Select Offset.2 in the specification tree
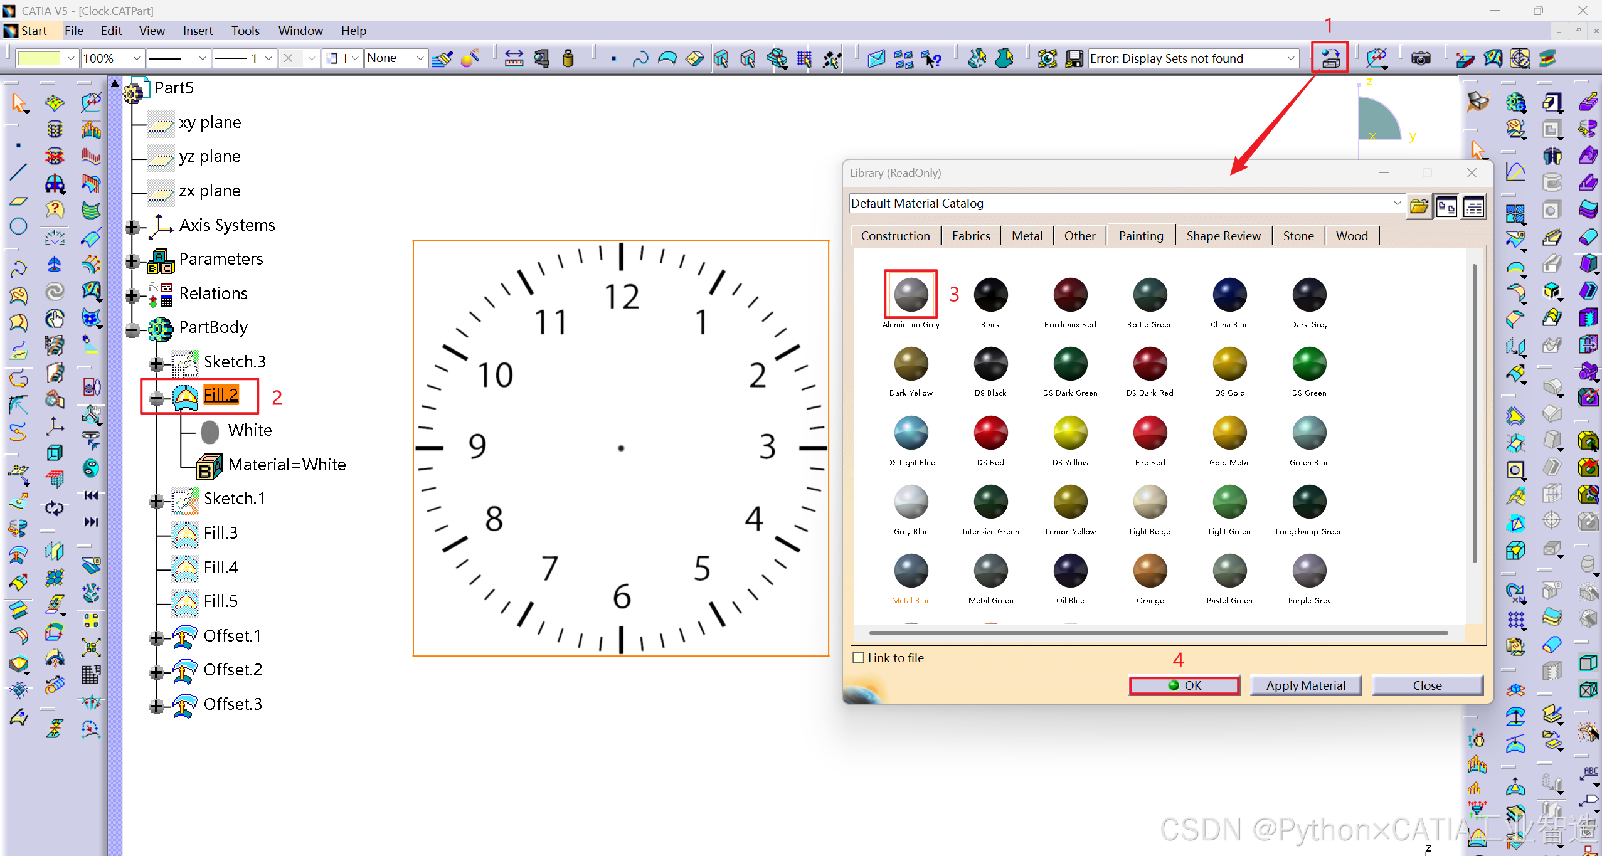 pyautogui.click(x=233, y=670)
